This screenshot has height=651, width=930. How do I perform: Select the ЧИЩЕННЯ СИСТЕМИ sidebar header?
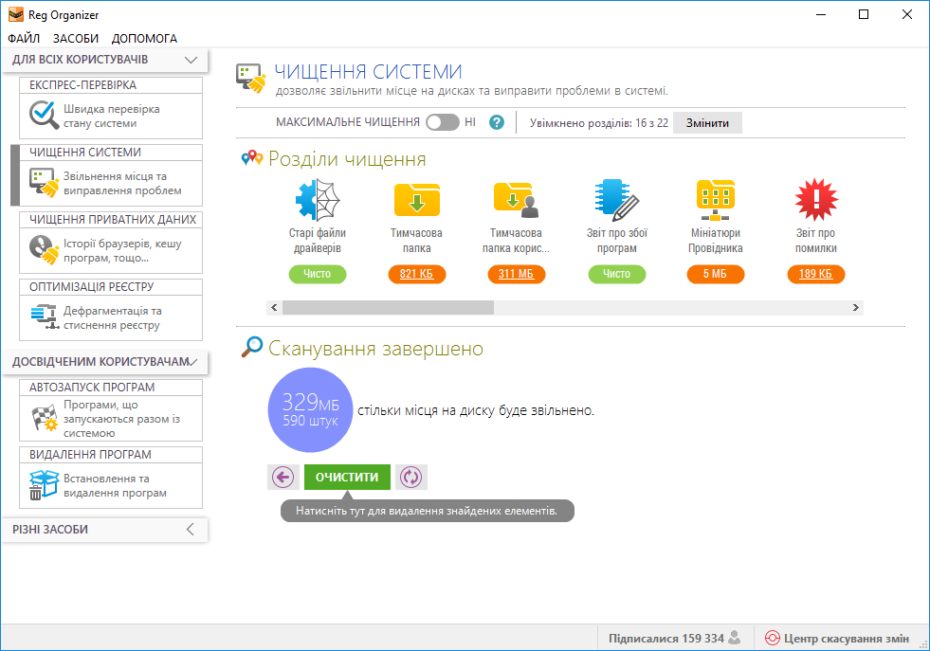111,153
